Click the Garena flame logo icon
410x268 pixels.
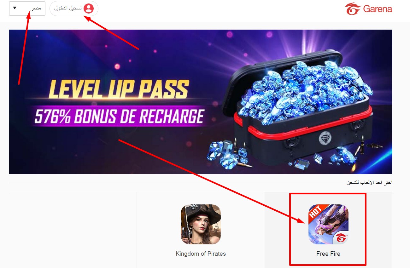(353, 9)
